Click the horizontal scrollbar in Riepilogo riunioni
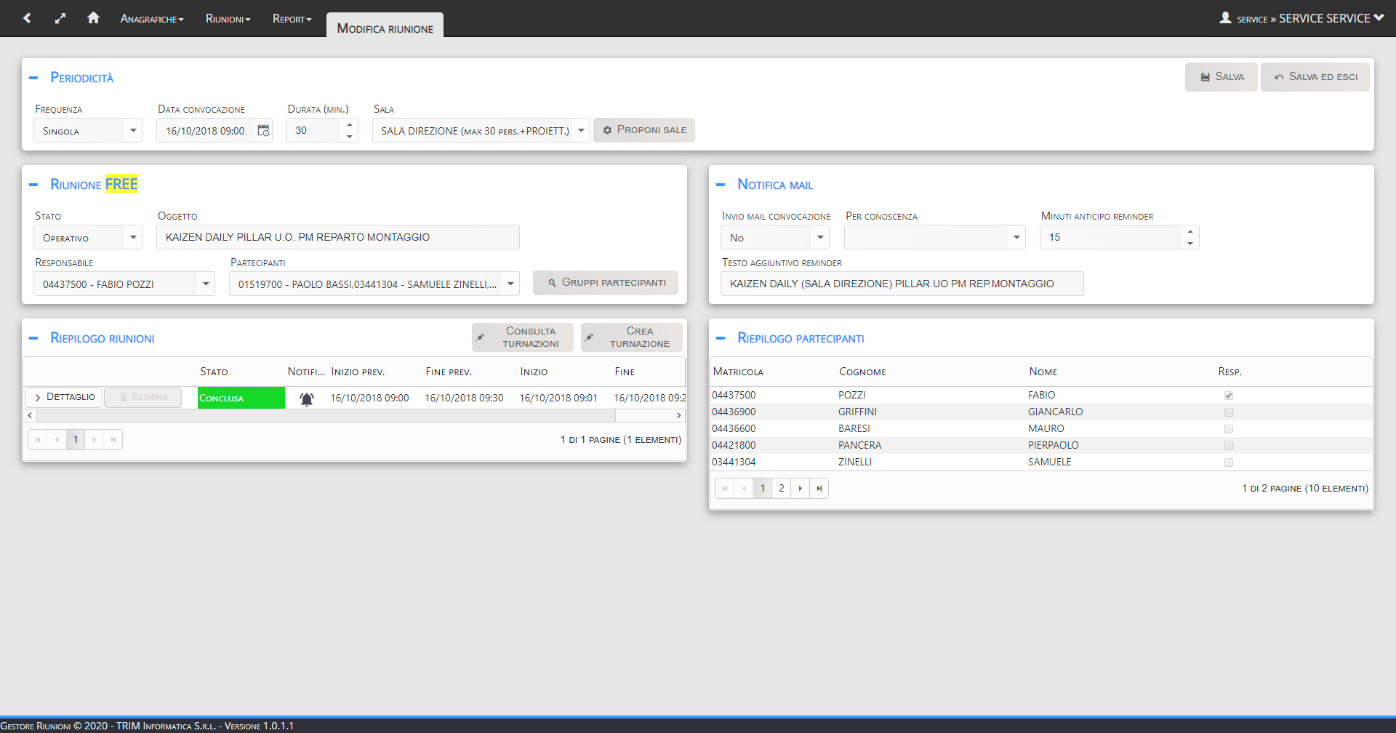 tap(326, 416)
